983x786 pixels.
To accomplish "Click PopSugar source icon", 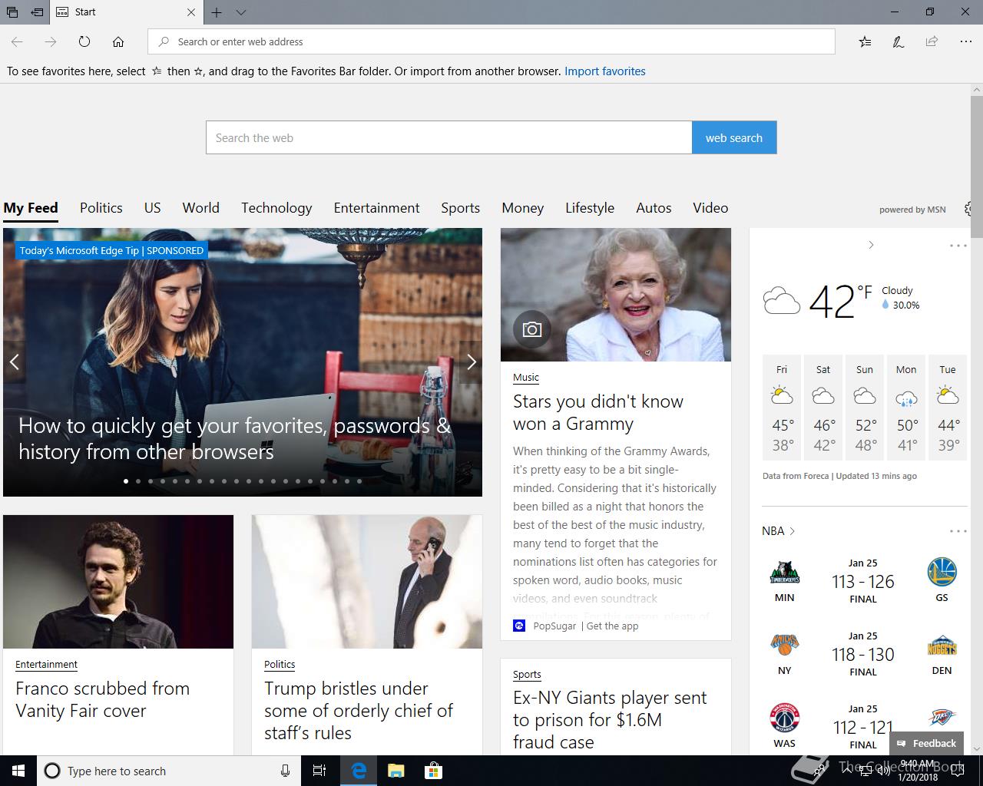I will coord(519,626).
